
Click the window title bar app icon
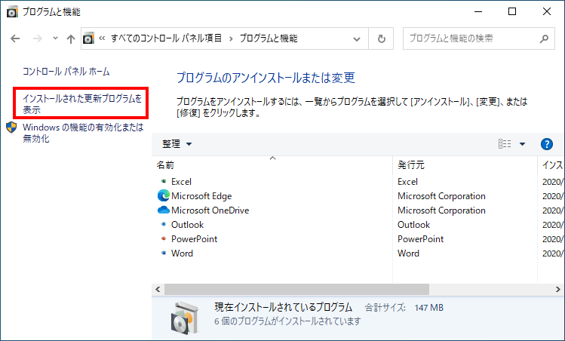click(12, 12)
